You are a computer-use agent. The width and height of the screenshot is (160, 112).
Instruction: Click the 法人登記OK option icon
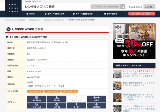[x=35, y=98]
